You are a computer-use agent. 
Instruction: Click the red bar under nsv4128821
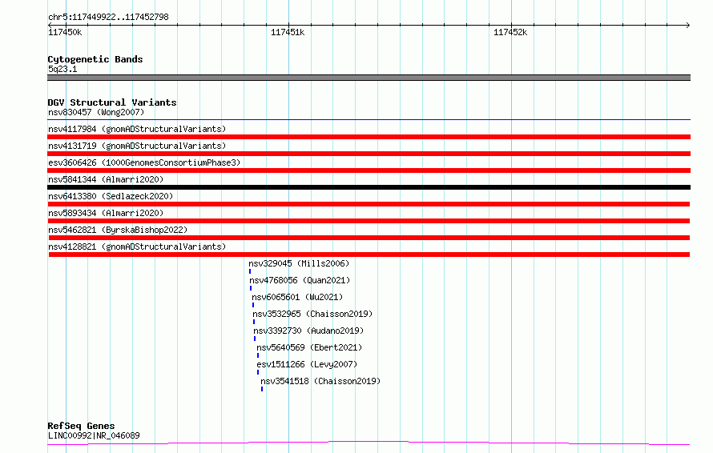point(369,255)
